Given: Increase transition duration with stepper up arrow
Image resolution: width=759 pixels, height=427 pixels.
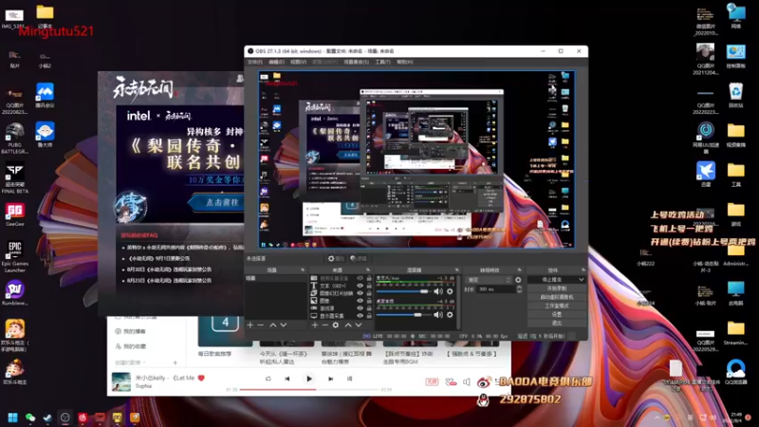Looking at the screenshot, I should tap(519, 288).
